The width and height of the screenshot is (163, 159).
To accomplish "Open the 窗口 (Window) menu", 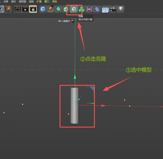I will point(47,2).
